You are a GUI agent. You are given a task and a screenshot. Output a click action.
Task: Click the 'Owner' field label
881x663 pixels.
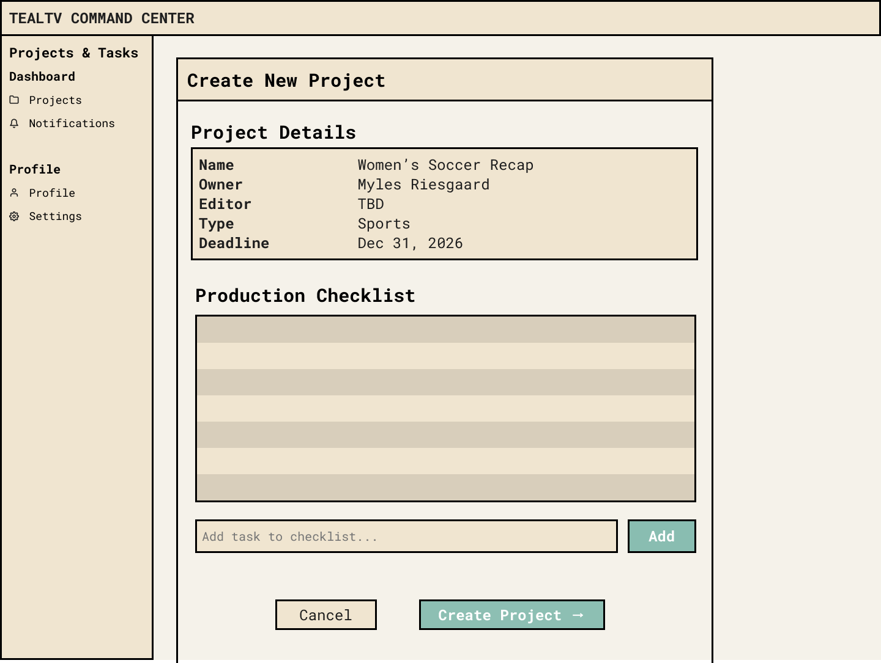(220, 185)
